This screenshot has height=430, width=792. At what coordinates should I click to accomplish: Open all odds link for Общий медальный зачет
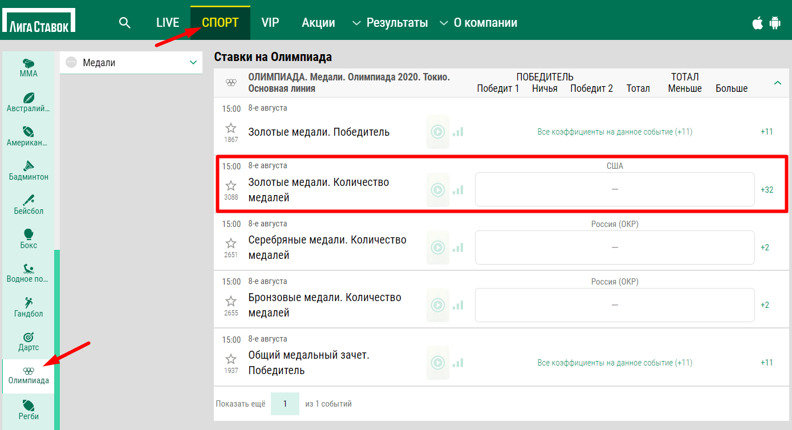point(615,363)
